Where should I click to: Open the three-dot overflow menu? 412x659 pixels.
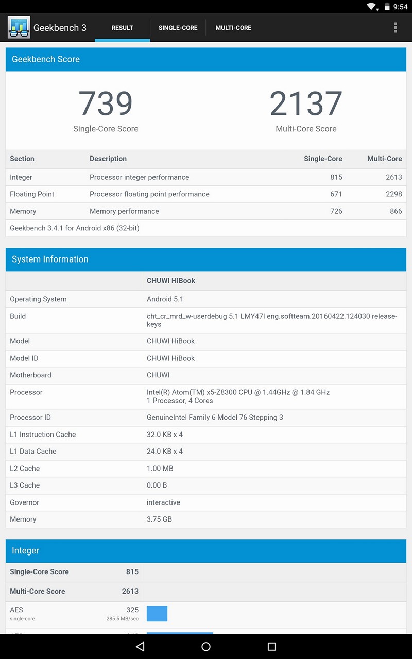click(x=395, y=27)
